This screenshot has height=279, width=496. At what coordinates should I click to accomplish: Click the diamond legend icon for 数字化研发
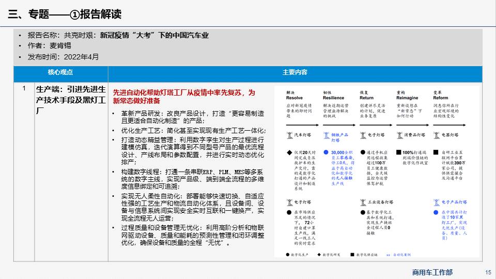[319, 255]
